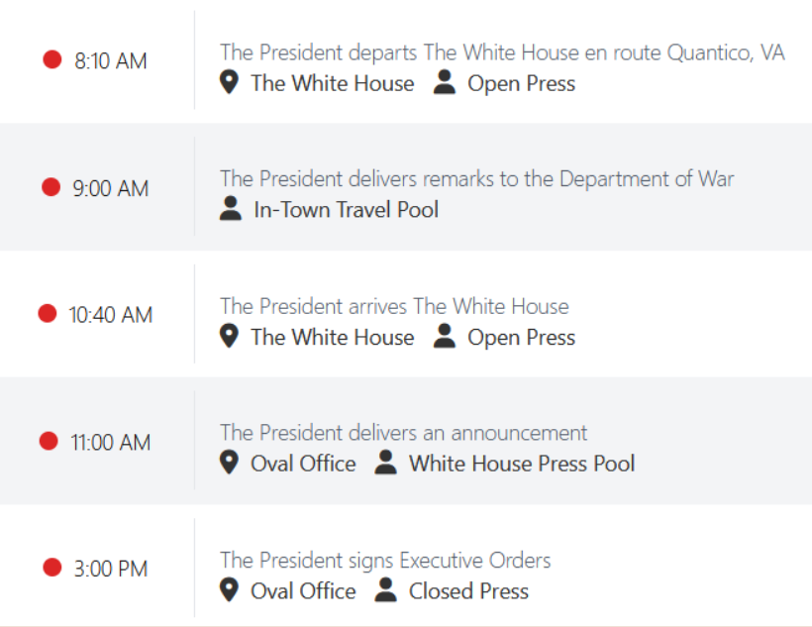Click the red dot next to 8:10 AM
This screenshot has width=812, height=627.
tap(52, 59)
